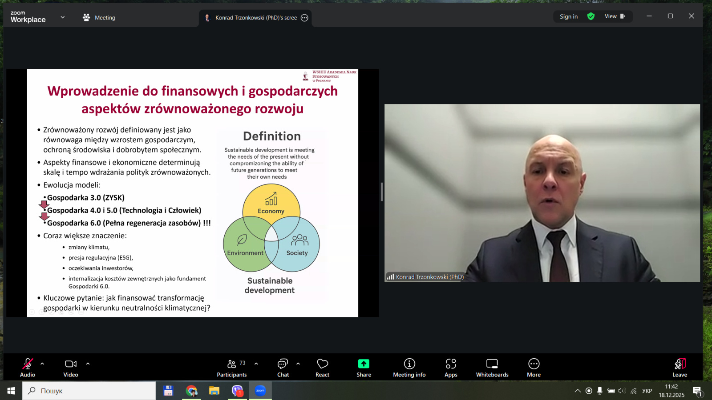Click the Windows search box
Image resolution: width=712 pixels, height=400 pixels.
tap(89, 391)
